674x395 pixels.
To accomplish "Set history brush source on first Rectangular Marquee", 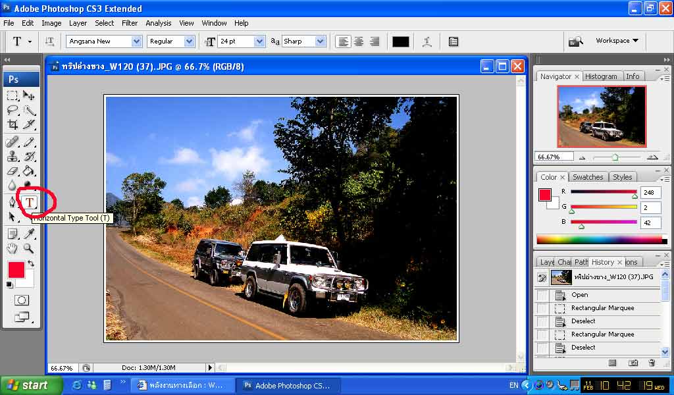I will pos(542,308).
